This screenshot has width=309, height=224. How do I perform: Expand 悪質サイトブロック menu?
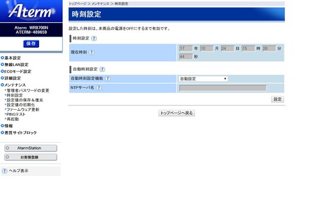click(21, 133)
